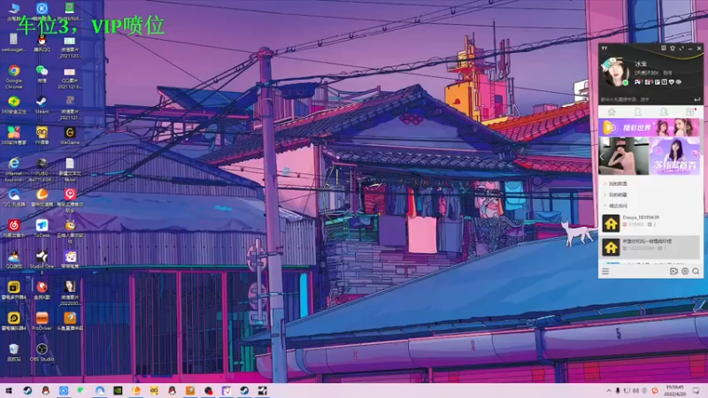
Task: Click the YY search magnifier icon
Action: click(696, 272)
